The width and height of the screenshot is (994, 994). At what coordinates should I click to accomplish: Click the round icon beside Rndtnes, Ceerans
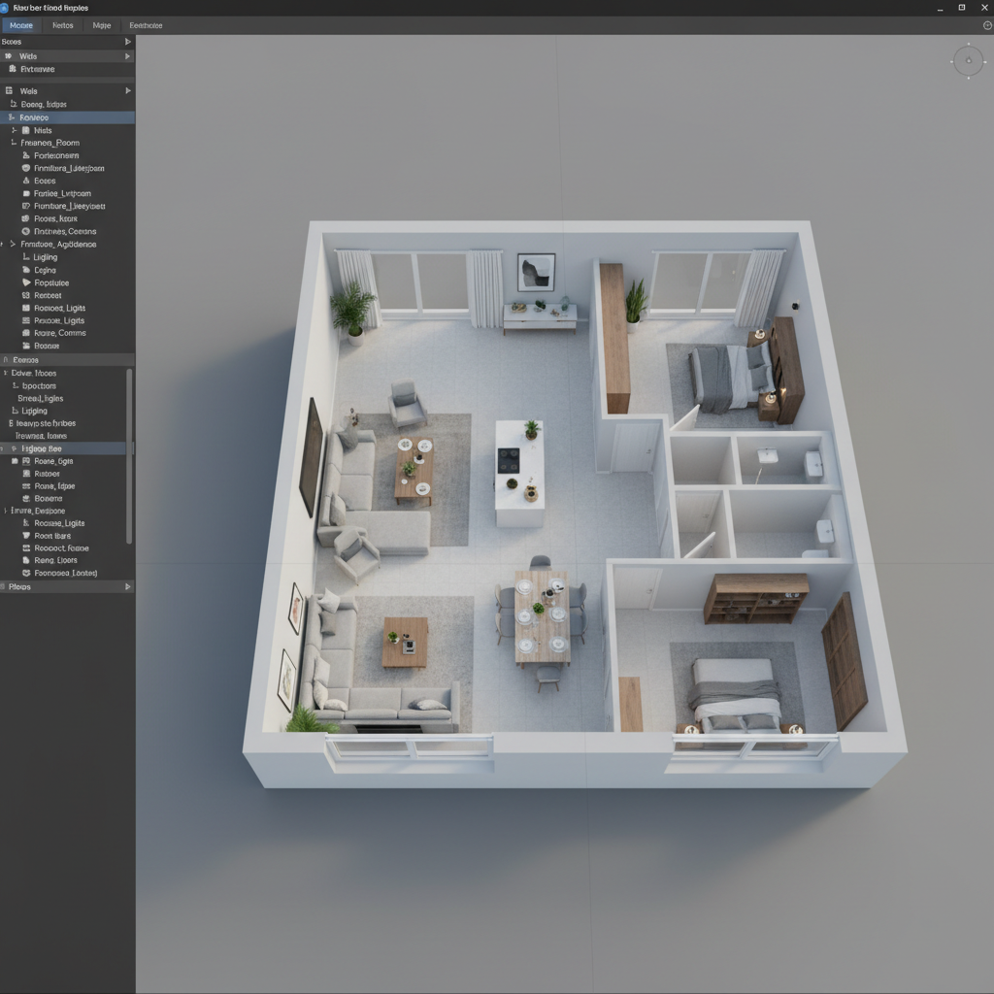26,231
